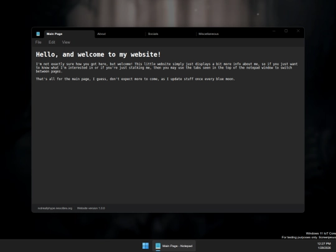This screenshot has height=252, width=336.
Task: Click "Website version 1.0.0" in status bar
Action: click(91, 208)
